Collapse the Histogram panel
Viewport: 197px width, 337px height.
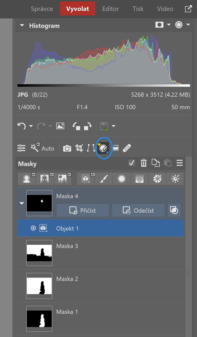pos(22,26)
